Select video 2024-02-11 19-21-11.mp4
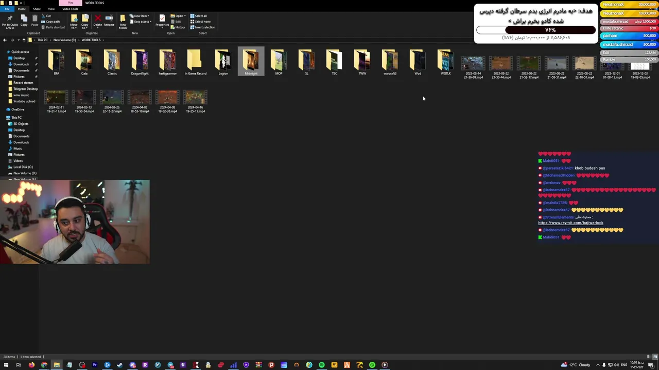 pos(56,102)
